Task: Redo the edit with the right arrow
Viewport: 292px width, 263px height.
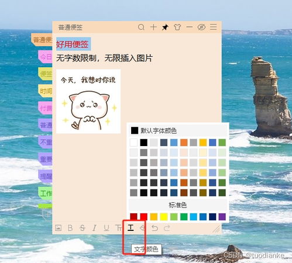Action: click(167, 228)
